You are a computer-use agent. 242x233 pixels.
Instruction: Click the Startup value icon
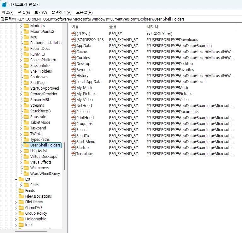[x=73, y=147]
